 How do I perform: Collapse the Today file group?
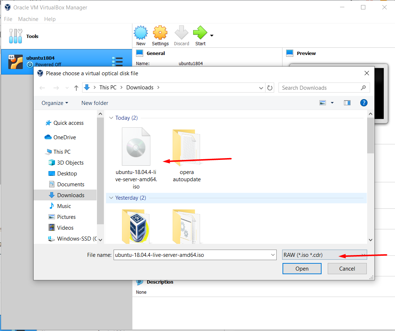111,118
